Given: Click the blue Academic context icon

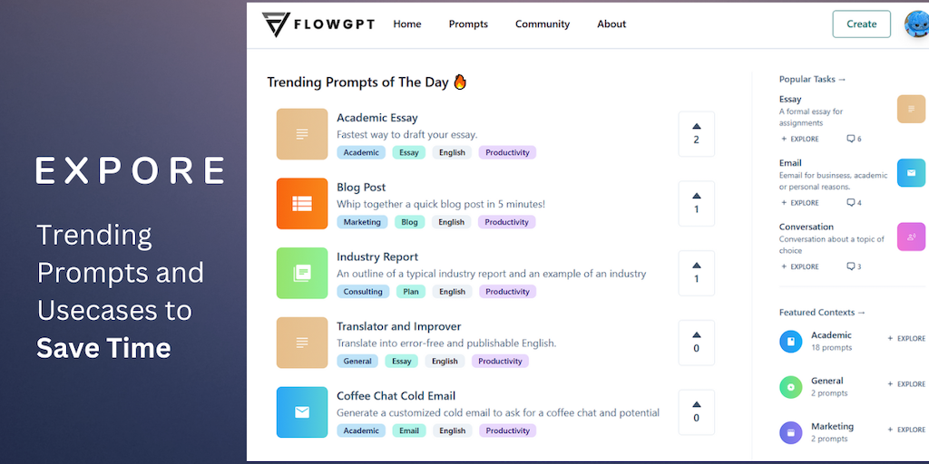Looking at the screenshot, I should point(791,342).
